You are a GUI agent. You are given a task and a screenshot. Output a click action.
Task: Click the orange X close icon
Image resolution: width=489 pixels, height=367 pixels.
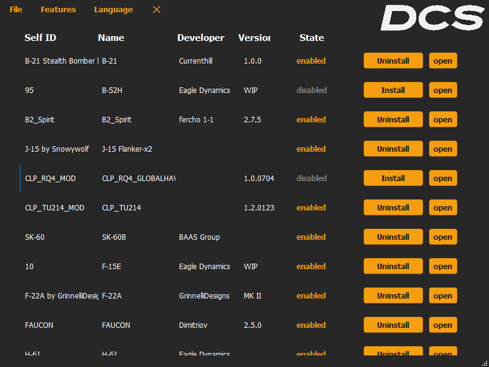(x=156, y=10)
